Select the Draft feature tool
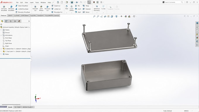 pos(78,9)
